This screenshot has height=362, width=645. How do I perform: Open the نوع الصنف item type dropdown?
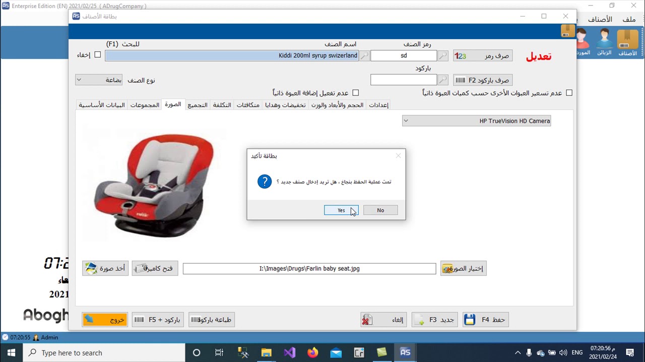99,80
